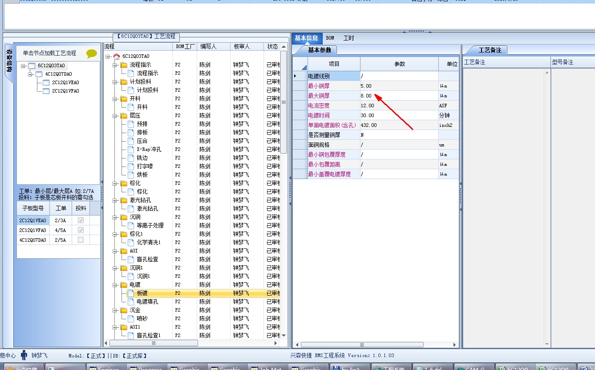Click the document icon of 盲孔检查1 step
Screen dimensions: 595x370
pyautogui.click(x=131, y=335)
